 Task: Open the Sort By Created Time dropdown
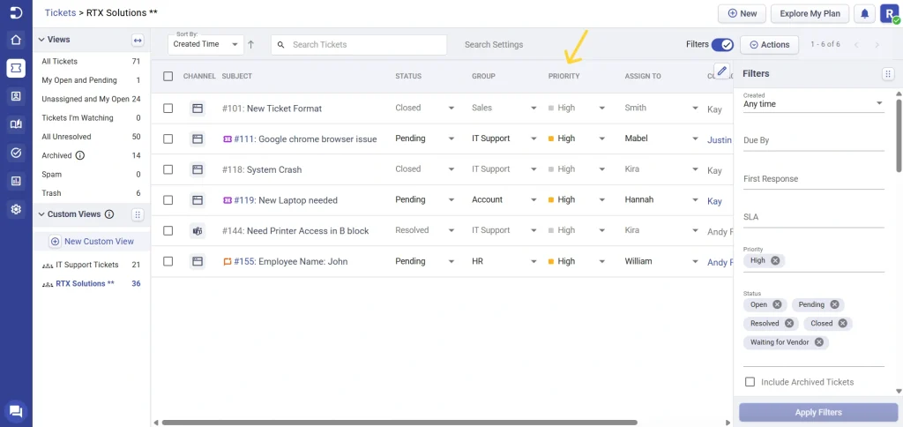[205, 44]
